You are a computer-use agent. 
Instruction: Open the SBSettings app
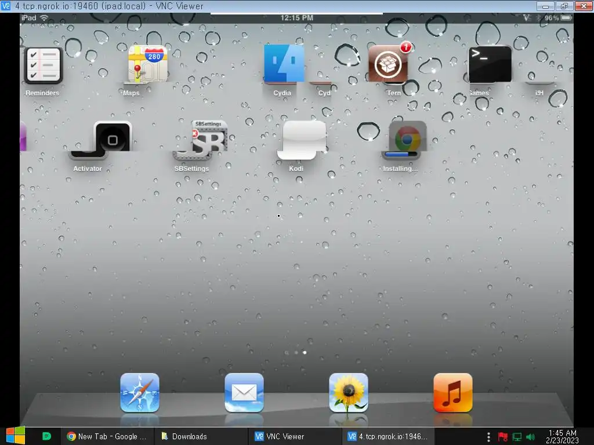point(209,137)
